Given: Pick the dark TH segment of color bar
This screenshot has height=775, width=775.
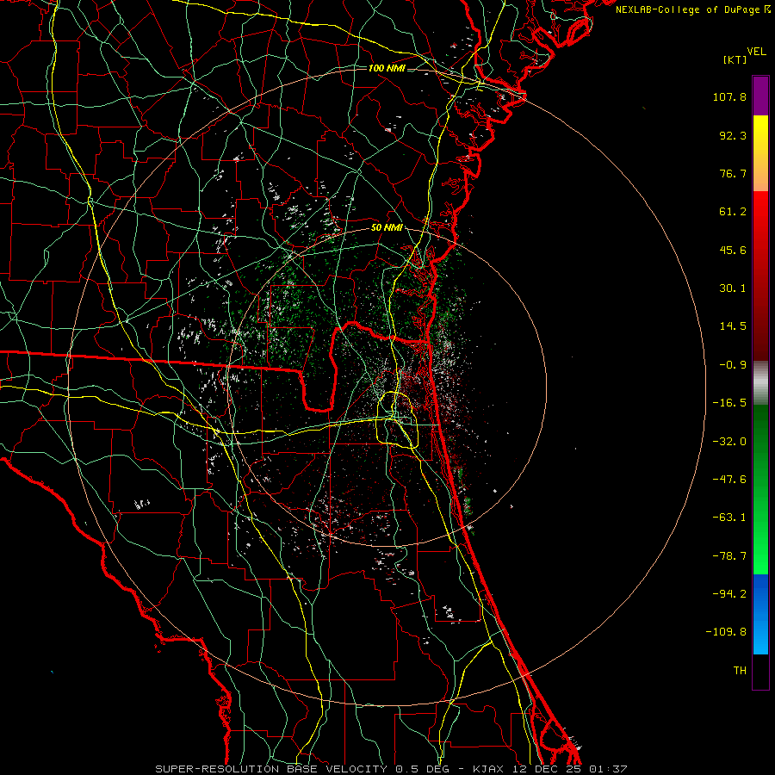Looking at the screenshot, I should 760,672.
